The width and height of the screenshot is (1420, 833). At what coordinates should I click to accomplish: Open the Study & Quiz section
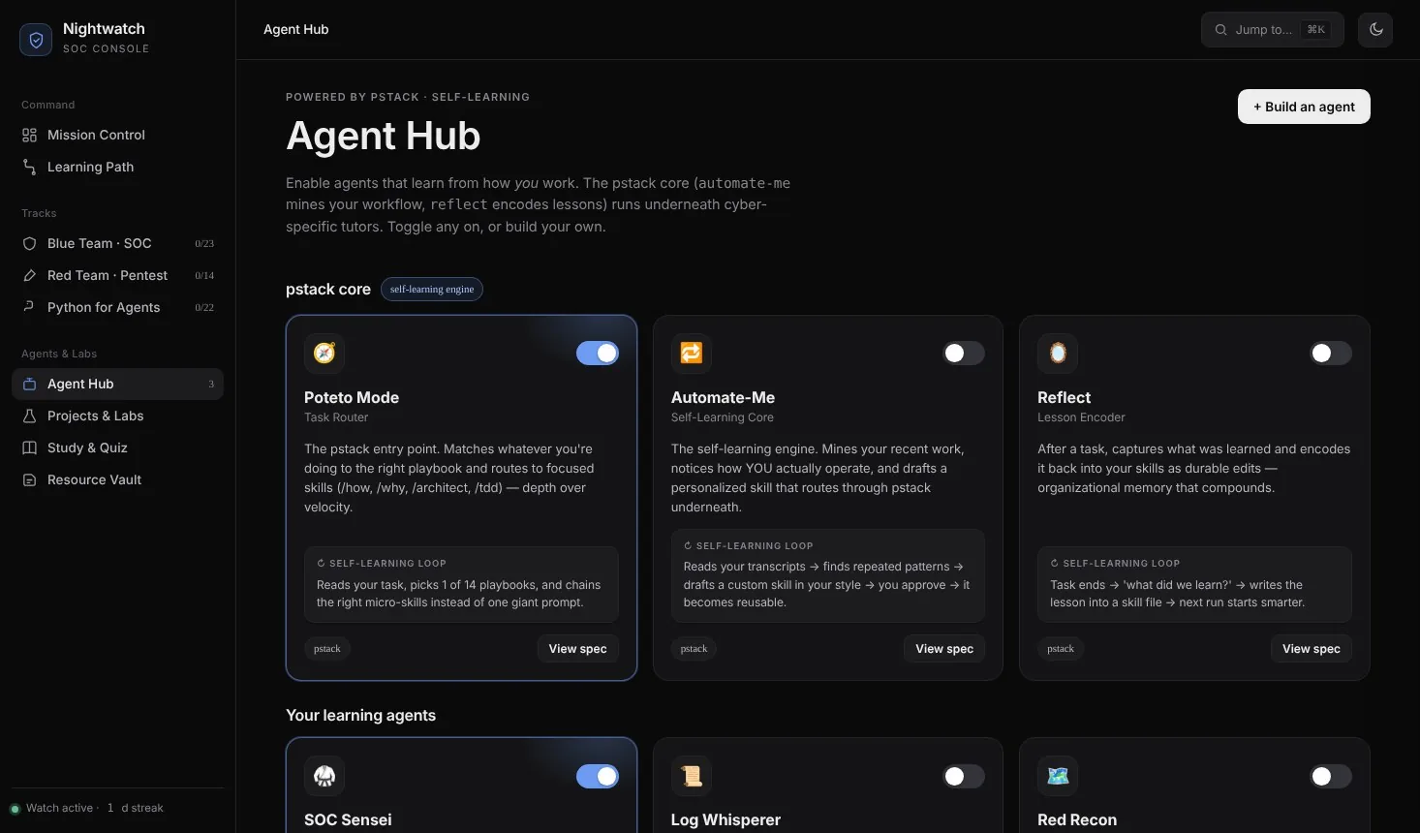click(117, 447)
